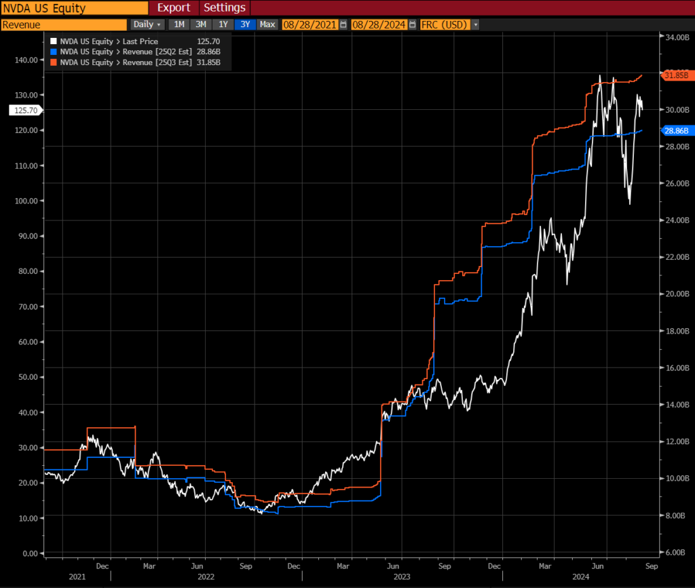
Task: Open the Export menu
Action: click(174, 7)
